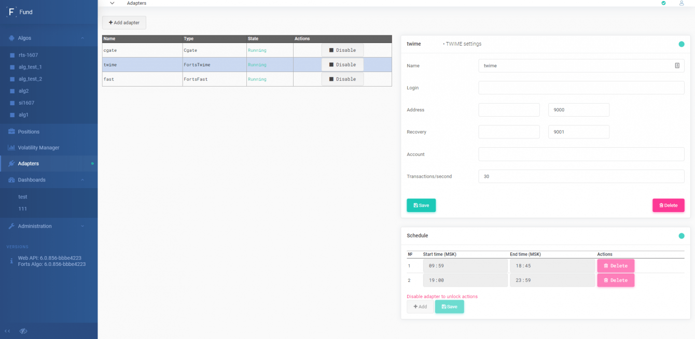Focus the Account input field
This screenshot has height=339, width=695.
pos(581,154)
